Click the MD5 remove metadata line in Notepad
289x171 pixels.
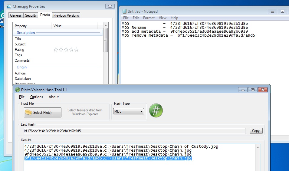[x=188, y=35]
